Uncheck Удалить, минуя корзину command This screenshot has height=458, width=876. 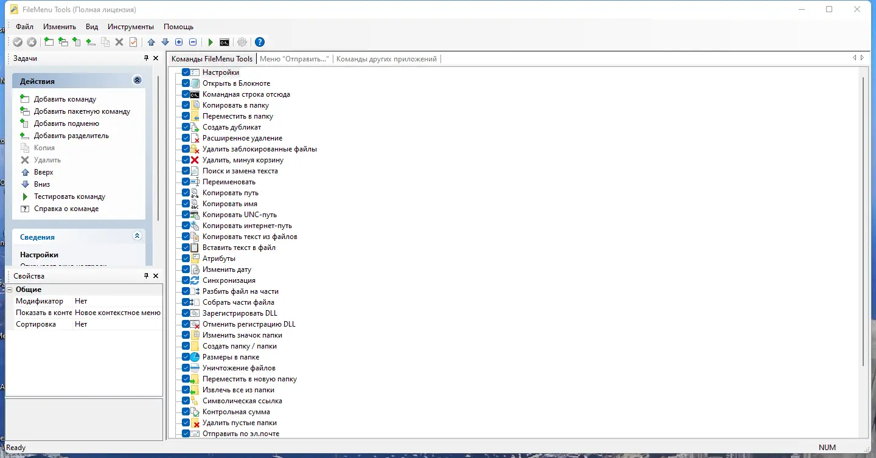[186, 159]
